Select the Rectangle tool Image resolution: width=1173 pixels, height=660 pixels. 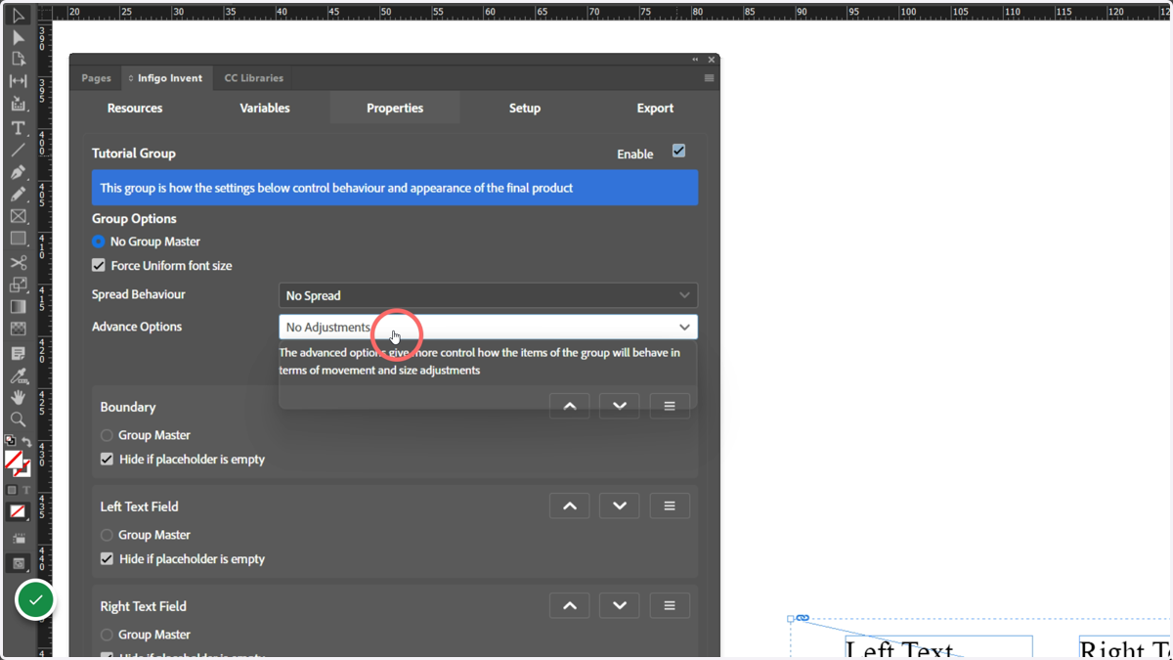(18, 239)
